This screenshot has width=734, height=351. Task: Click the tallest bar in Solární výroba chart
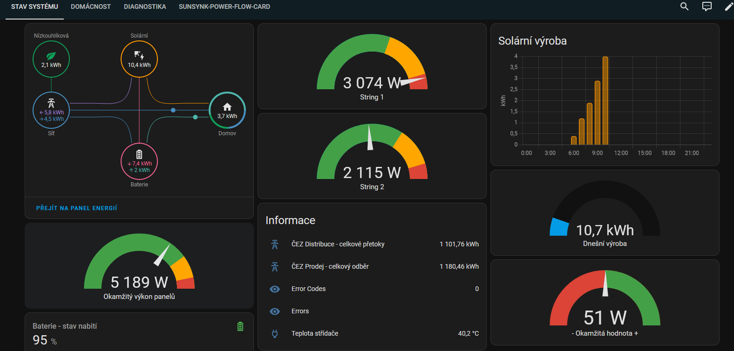[605, 100]
